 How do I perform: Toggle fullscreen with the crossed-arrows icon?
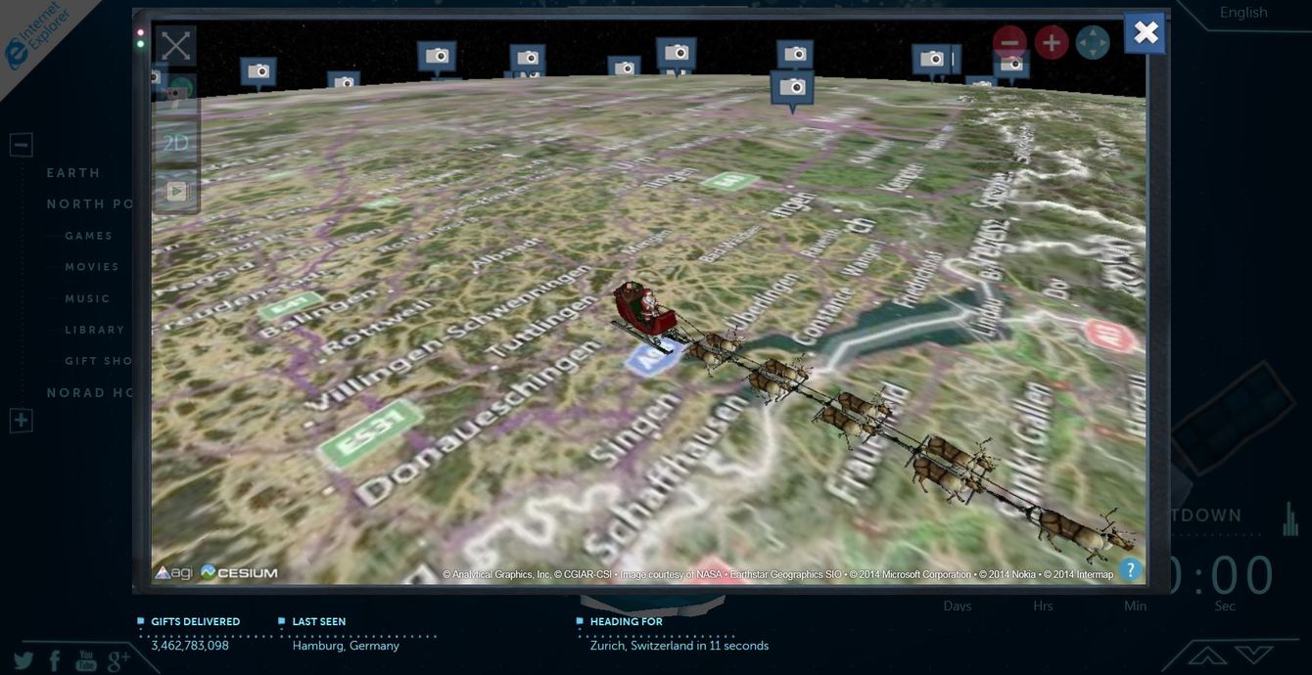click(176, 45)
